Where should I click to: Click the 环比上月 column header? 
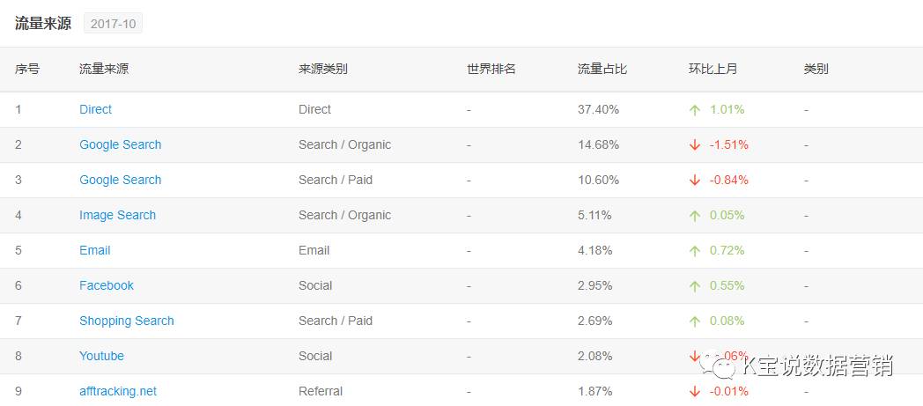(713, 69)
